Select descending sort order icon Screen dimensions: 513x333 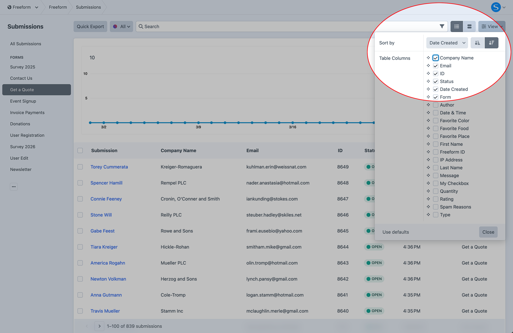click(491, 43)
